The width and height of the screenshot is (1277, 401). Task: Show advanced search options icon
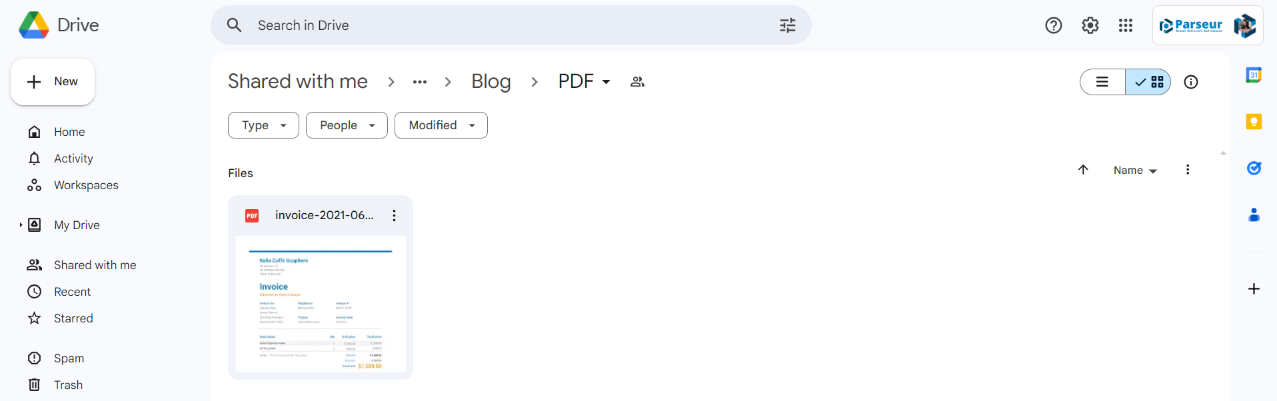788,25
